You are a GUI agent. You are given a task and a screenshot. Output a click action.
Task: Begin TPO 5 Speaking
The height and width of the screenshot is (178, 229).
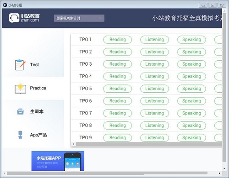coord(191,89)
